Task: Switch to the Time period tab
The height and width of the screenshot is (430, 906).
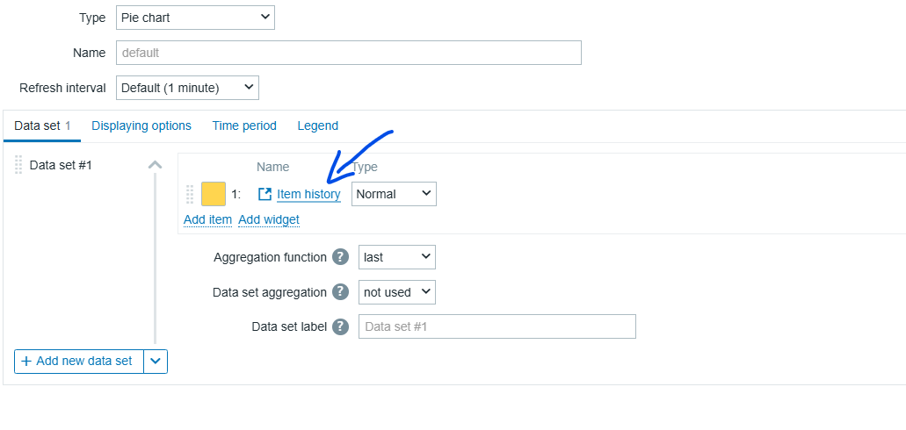Action: (244, 125)
